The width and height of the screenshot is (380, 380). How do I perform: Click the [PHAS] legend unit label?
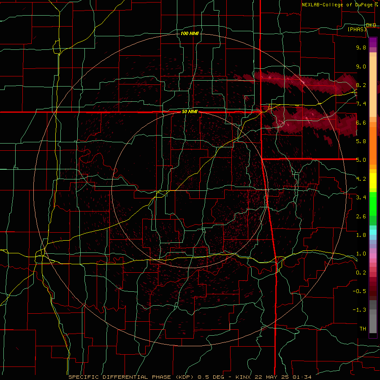click(x=357, y=29)
